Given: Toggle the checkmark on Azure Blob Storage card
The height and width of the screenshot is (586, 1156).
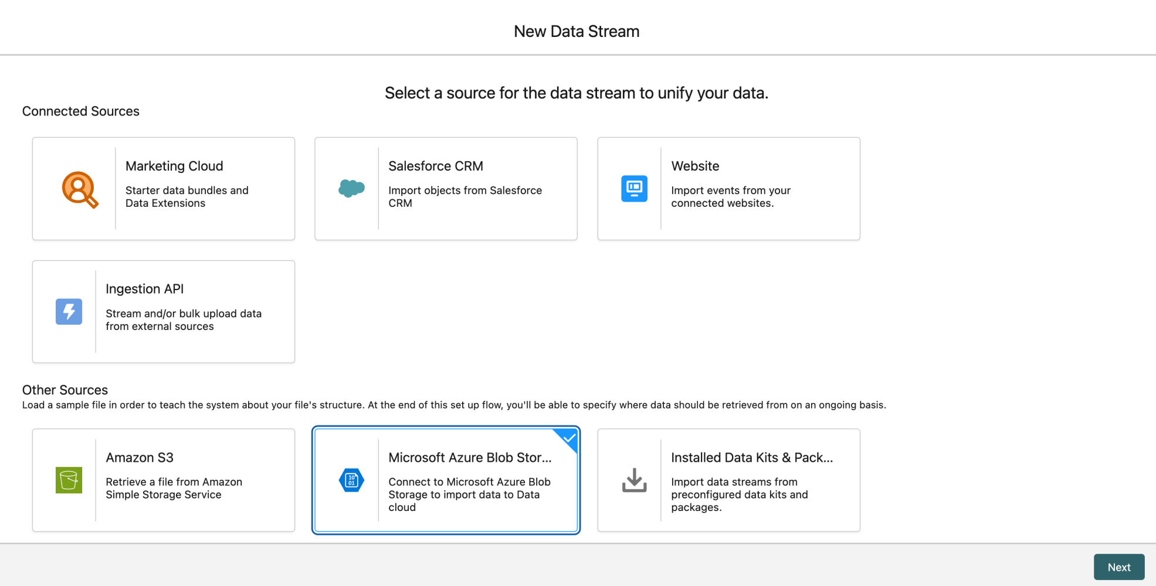Looking at the screenshot, I should (568, 438).
